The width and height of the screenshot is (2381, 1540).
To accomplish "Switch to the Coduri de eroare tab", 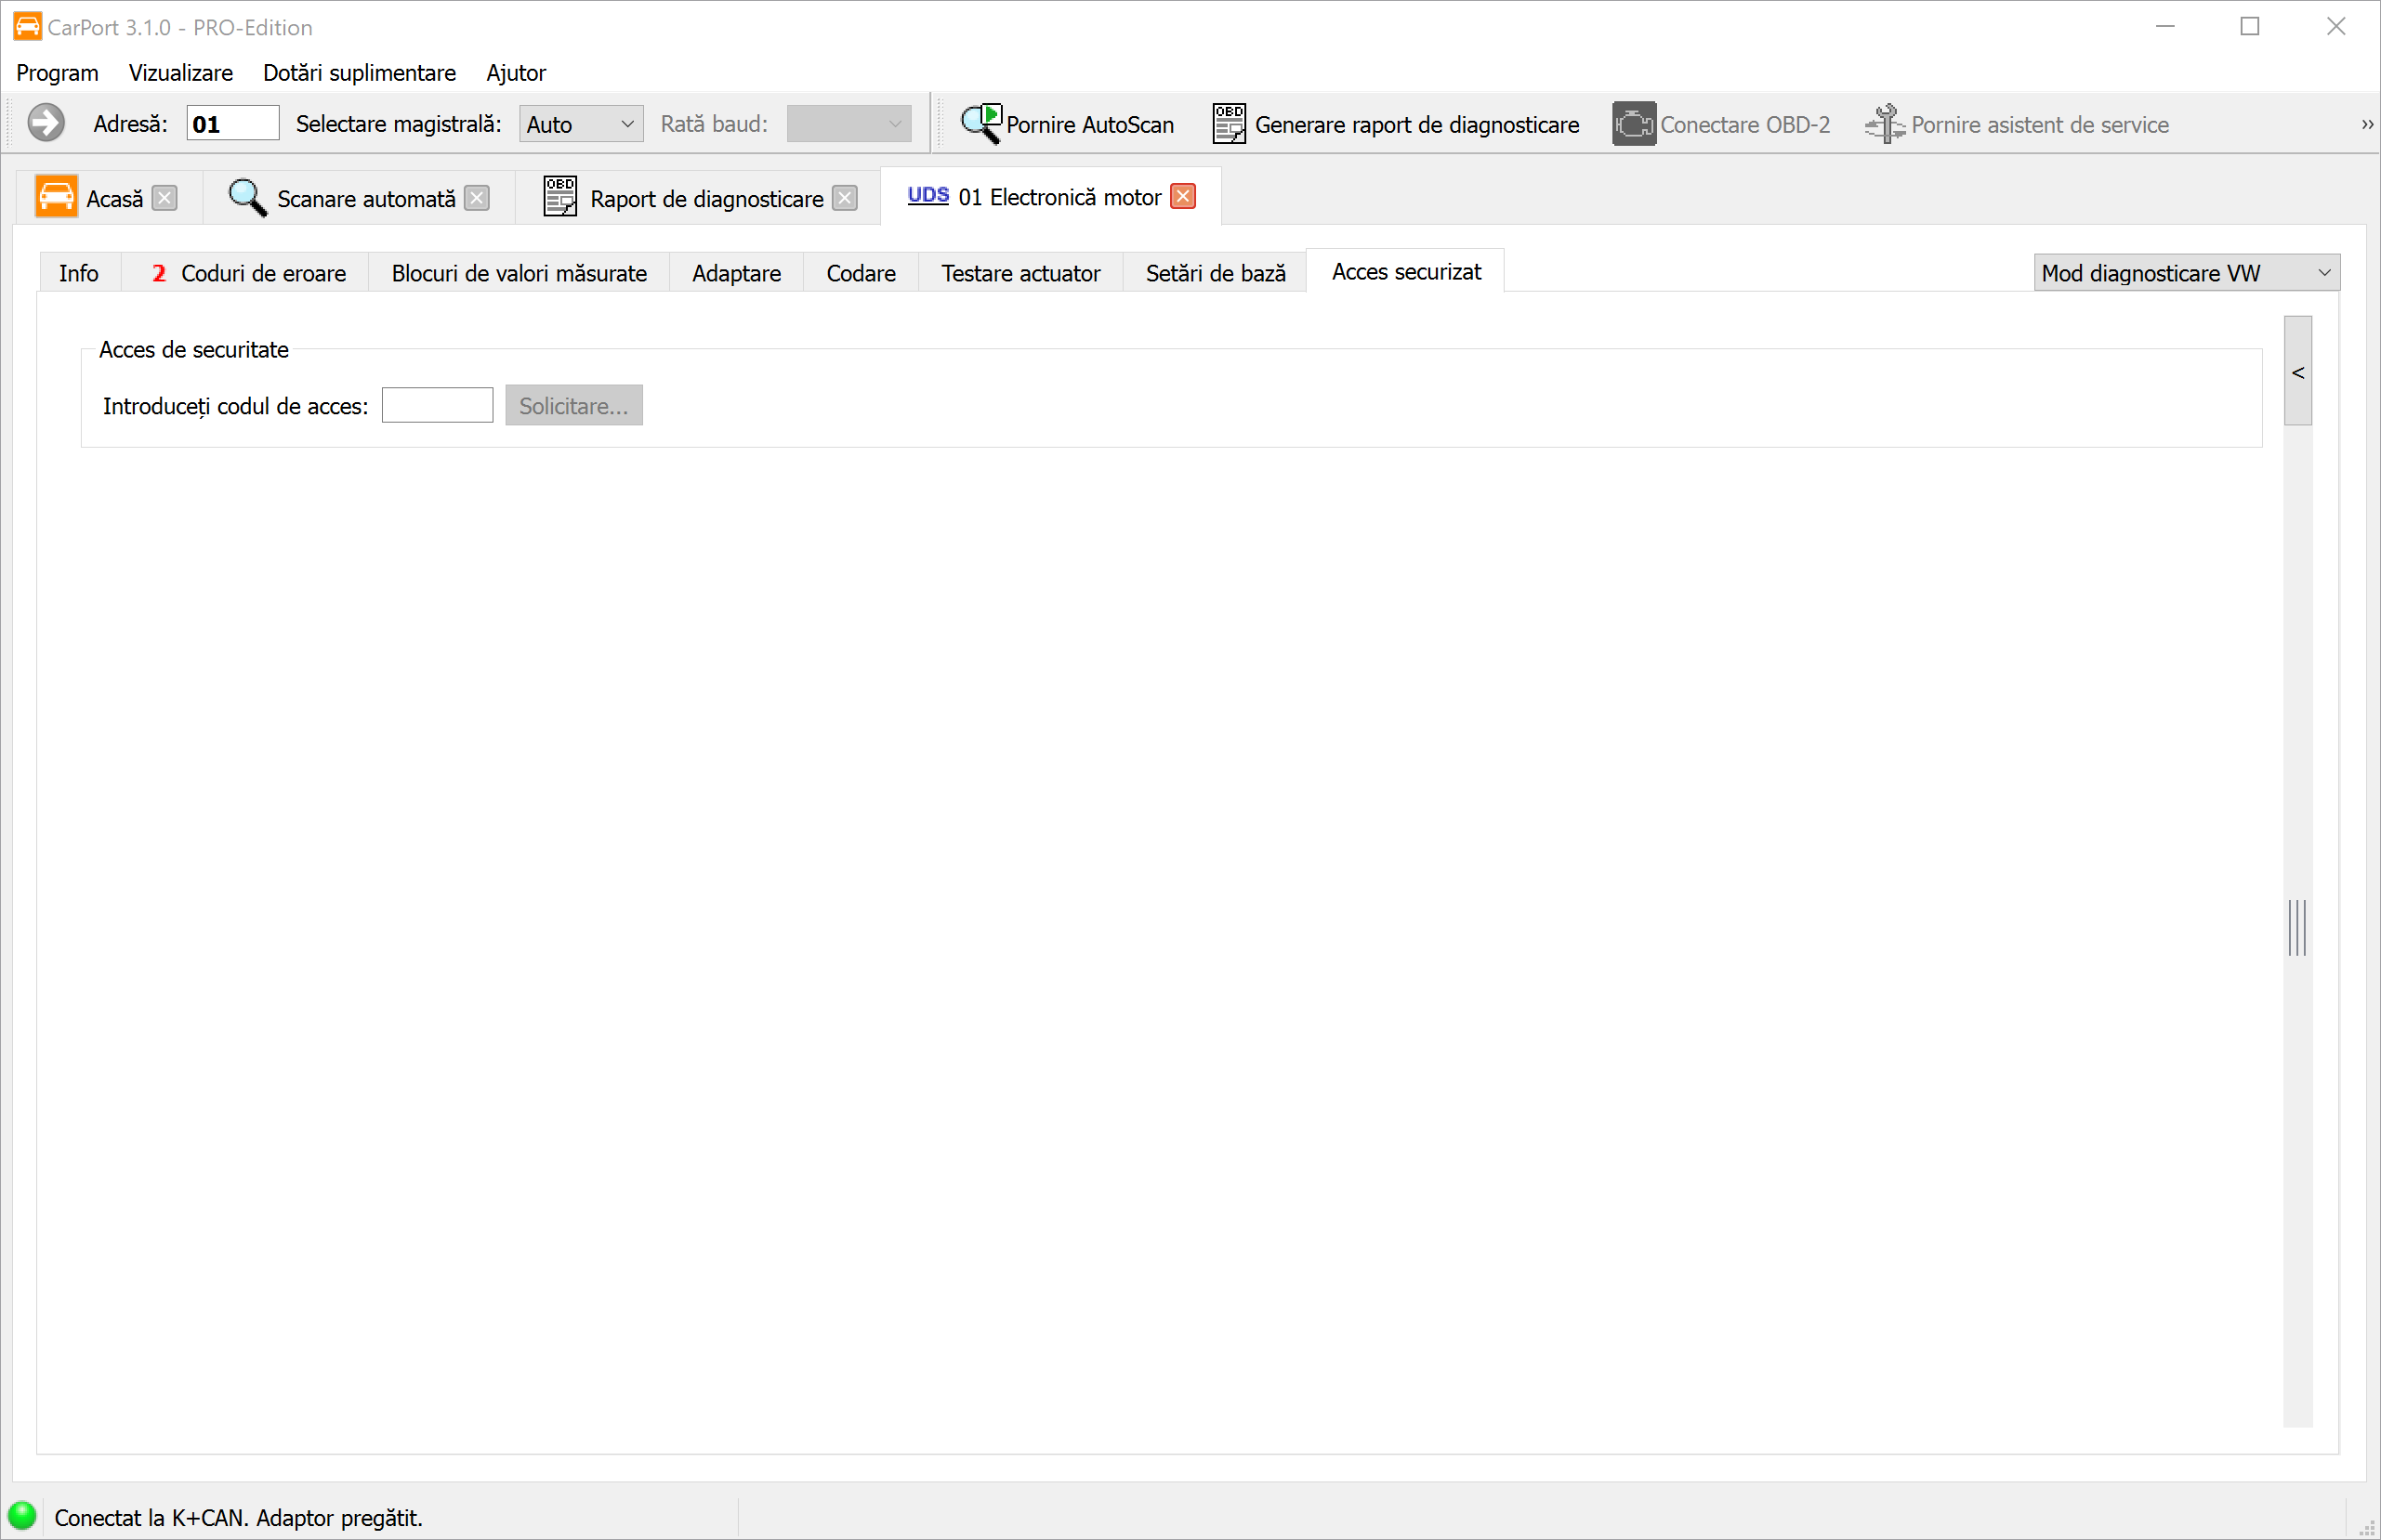I will (x=248, y=273).
